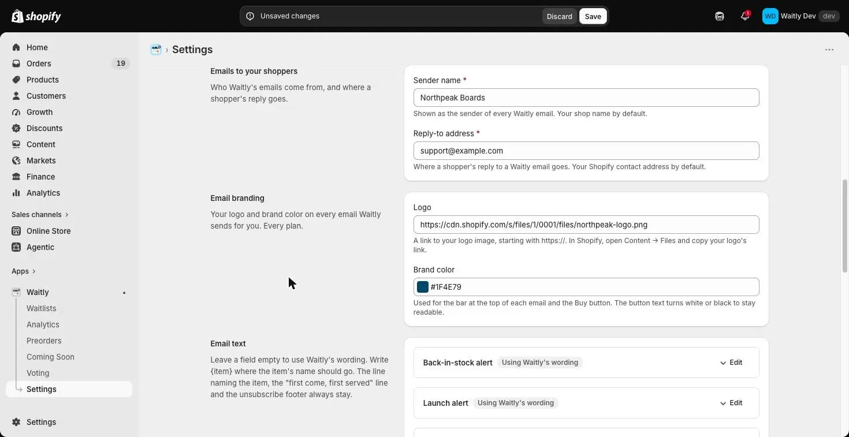Click the Online Store icon
This screenshot has height=437, width=849.
(x=16, y=231)
